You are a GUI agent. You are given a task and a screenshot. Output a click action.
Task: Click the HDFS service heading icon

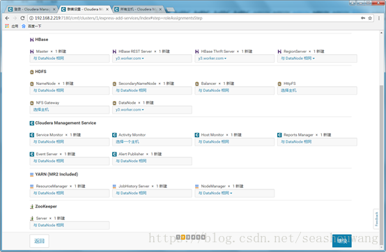coord(32,72)
